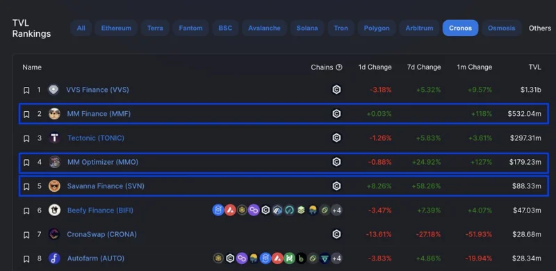The height and width of the screenshot is (271, 556).
Task: Open Savanna Finance (SVN) page
Action: pyautogui.click(x=106, y=186)
